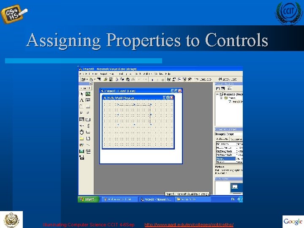Image resolution: width=304 pixels, height=228 pixels.
Task: Open the Add Form dropdown arrow
Action: (95, 79)
